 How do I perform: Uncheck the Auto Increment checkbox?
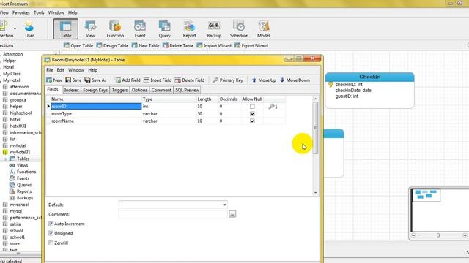(51, 224)
